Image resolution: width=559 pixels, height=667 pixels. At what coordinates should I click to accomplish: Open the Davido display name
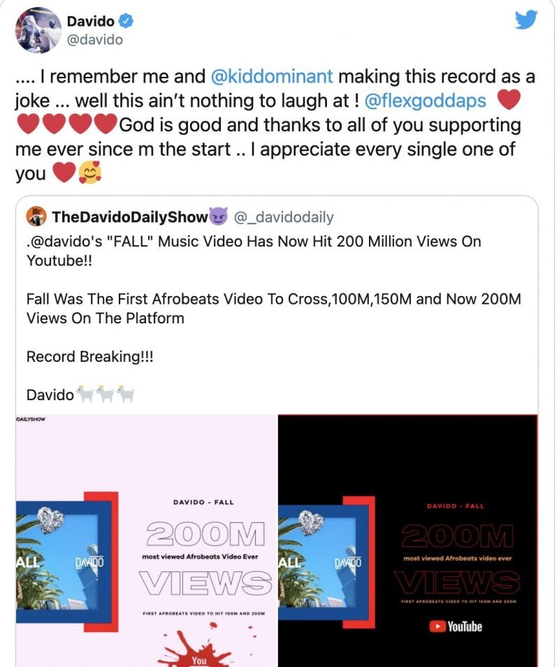pos(91,21)
